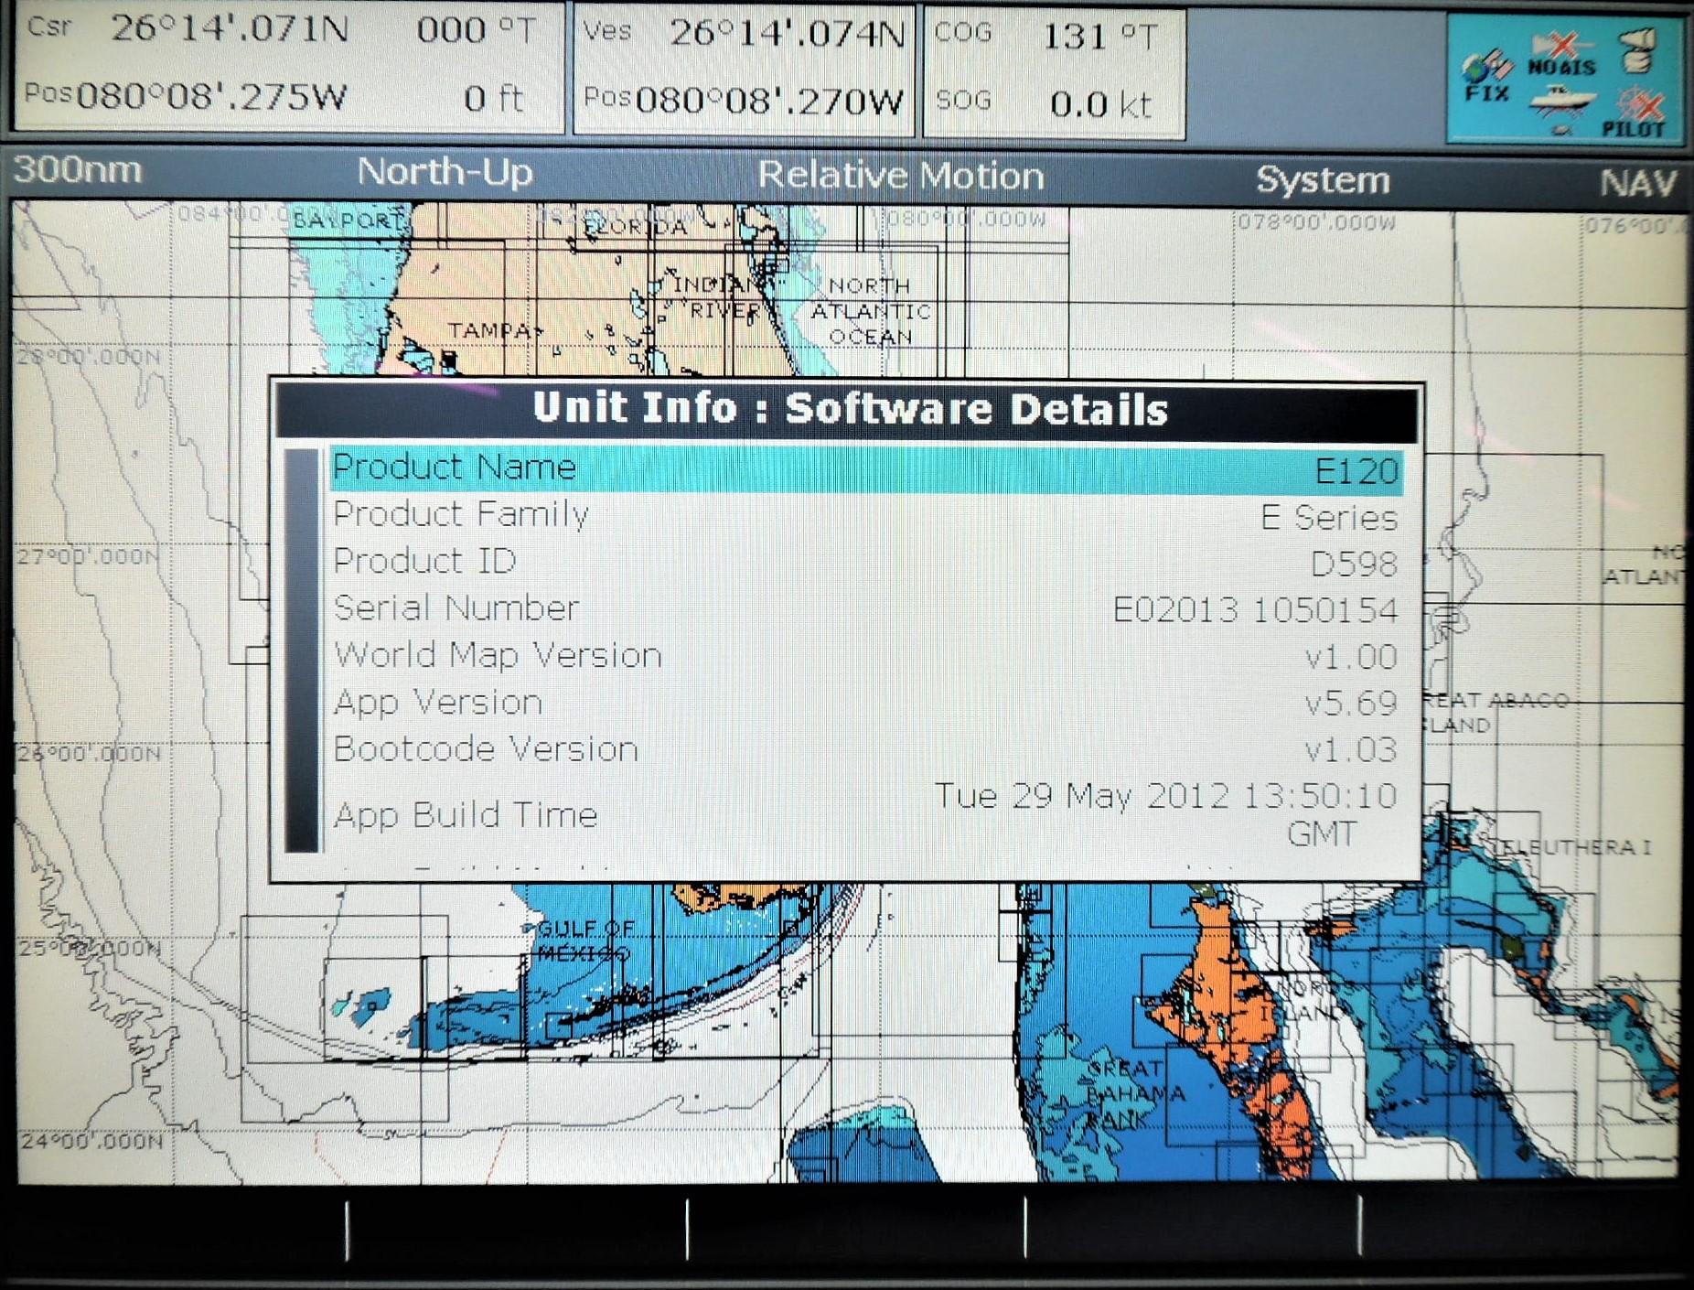
Task: Click the v1.00 world map value
Action: [x=1351, y=657]
